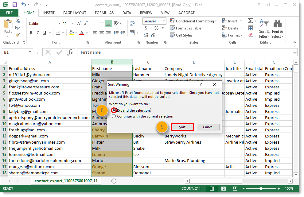The width and height of the screenshot is (304, 197).
Task: Select column D header
Action: point(194,62)
